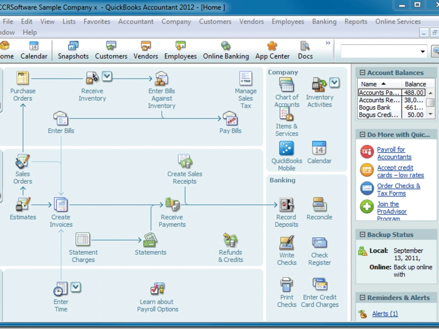This screenshot has width=439, height=329.
Task: Click the Enter Bills icon
Action: [61, 118]
